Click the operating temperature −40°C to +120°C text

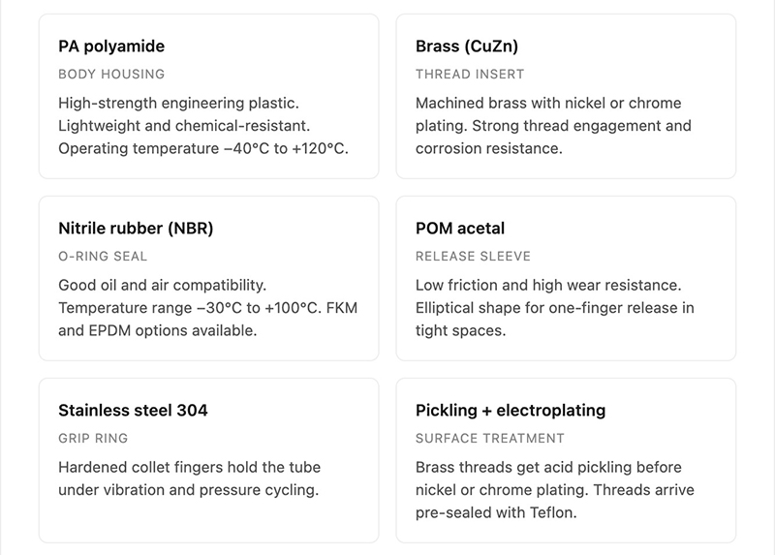pos(203,148)
